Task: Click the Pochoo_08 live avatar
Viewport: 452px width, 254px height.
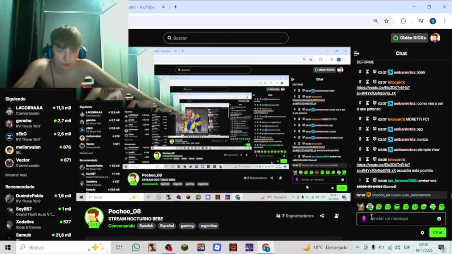Action: (x=94, y=217)
